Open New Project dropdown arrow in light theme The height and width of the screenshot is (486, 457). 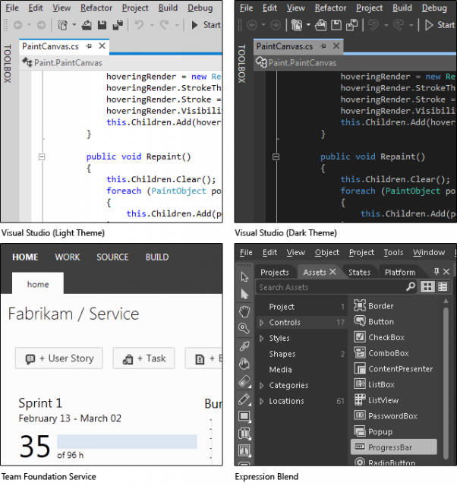[74, 25]
